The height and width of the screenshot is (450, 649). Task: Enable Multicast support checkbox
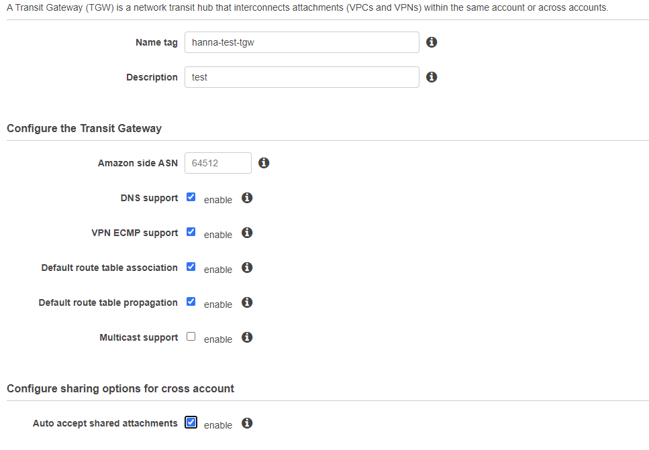(191, 336)
